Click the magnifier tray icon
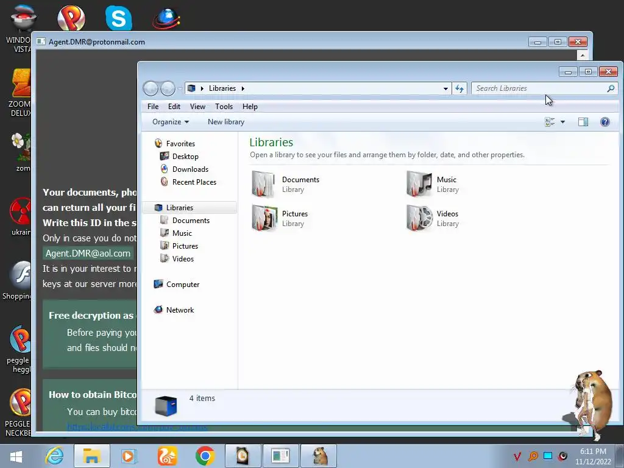This screenshot has height=468, width=624. pyautogui.click(x=533, y=456)
